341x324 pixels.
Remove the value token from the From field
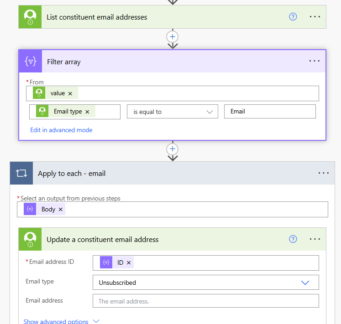tap(70, 93)
